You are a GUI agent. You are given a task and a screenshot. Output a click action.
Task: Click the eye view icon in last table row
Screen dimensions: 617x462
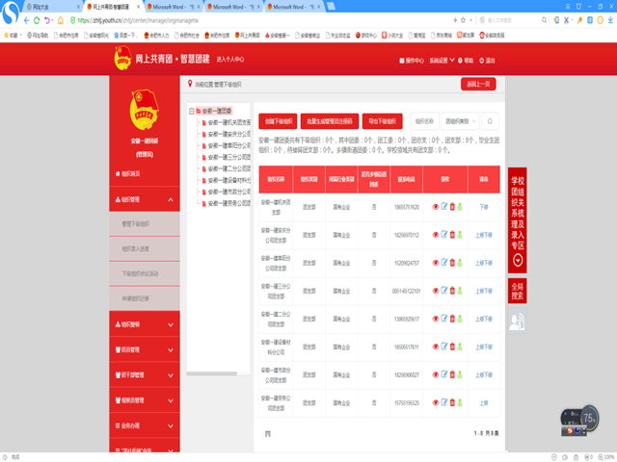pos(436,402)
